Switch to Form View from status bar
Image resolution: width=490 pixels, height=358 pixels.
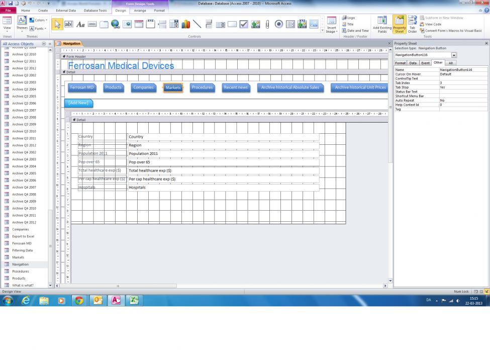click(476, 292)
